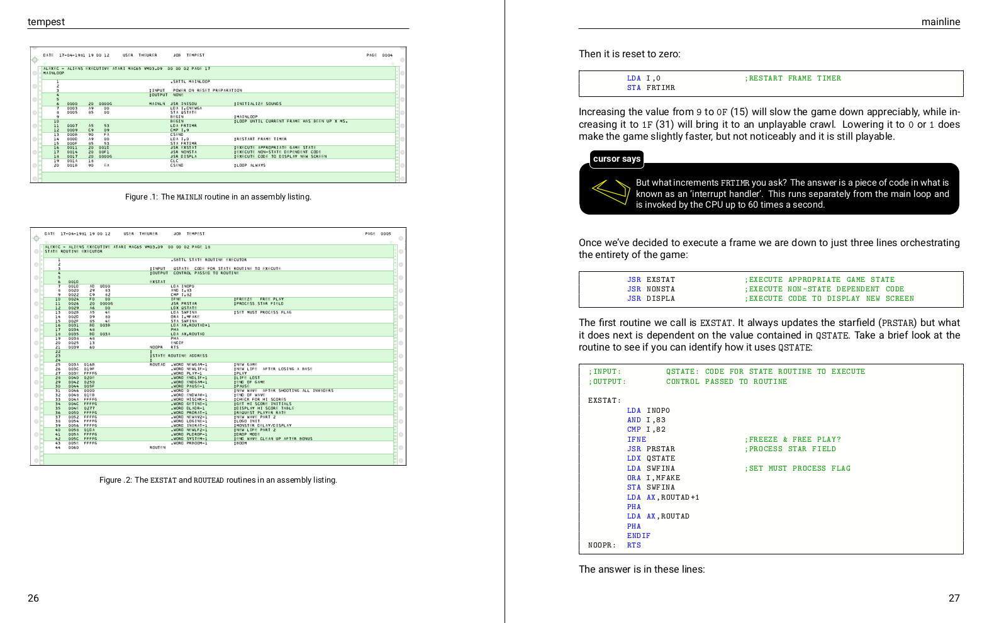Click the black interrupt handler callout text
The image size is (999, 623).
click(x=791, y=194)
